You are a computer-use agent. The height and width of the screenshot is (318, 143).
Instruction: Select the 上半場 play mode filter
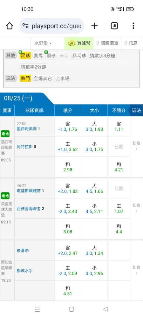(x=62, y=79)
